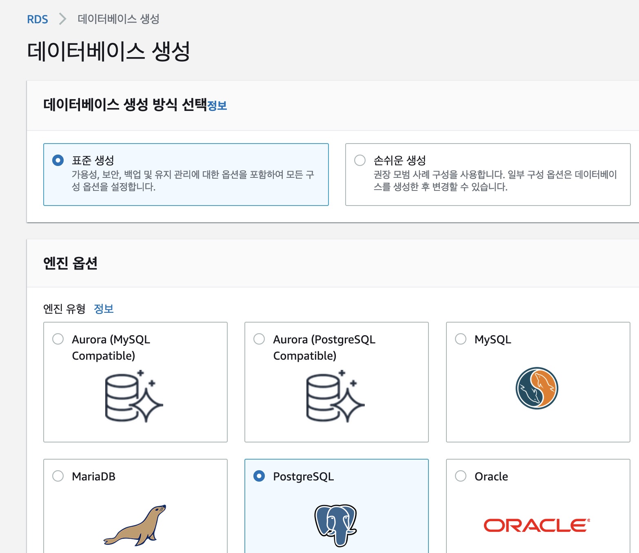Image resolution: width=639 pixels, height=553 pixels.
Task: Click the Aurora PostgreSQL database sparkle icon
Action: coord(335,396)
